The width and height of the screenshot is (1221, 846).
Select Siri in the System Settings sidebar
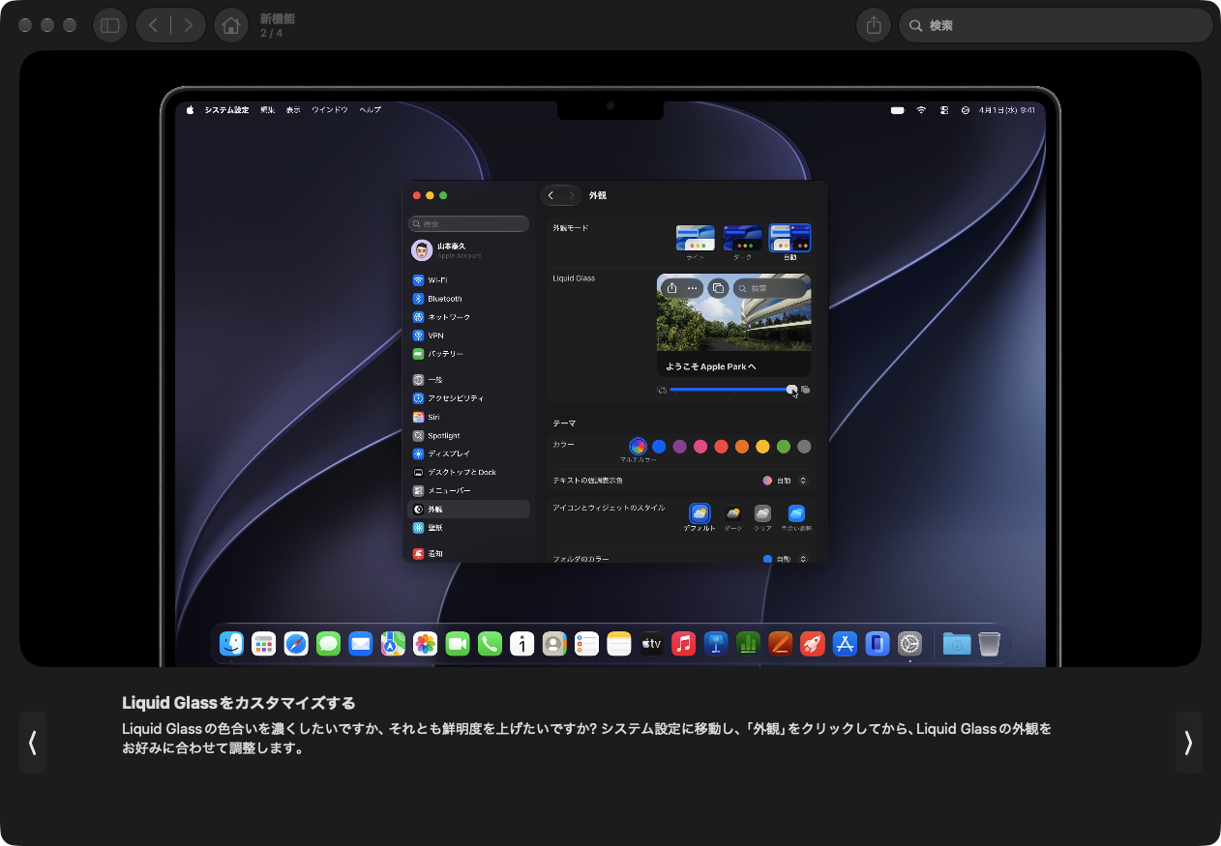(470, 417)
